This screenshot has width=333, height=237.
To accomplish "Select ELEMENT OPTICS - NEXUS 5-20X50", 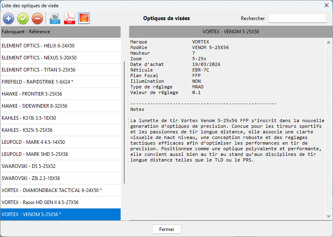I will tap(60, 58).
